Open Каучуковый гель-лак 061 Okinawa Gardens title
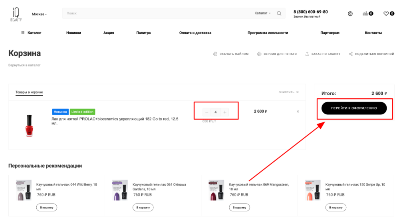The image size is (409, 224). (159, 187)
